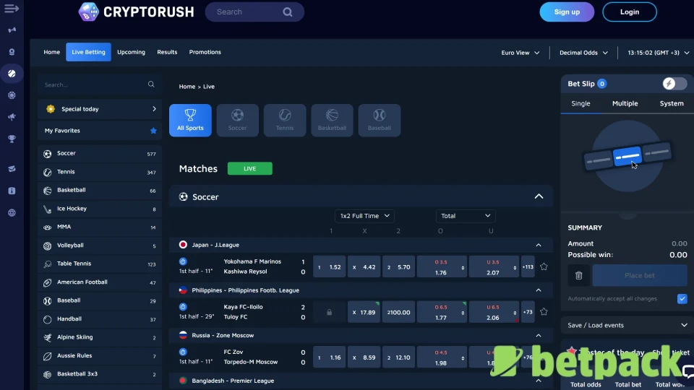Click the Sign up button
The image size is (694, 390).
pyautogui.click(x=567, y=12)
